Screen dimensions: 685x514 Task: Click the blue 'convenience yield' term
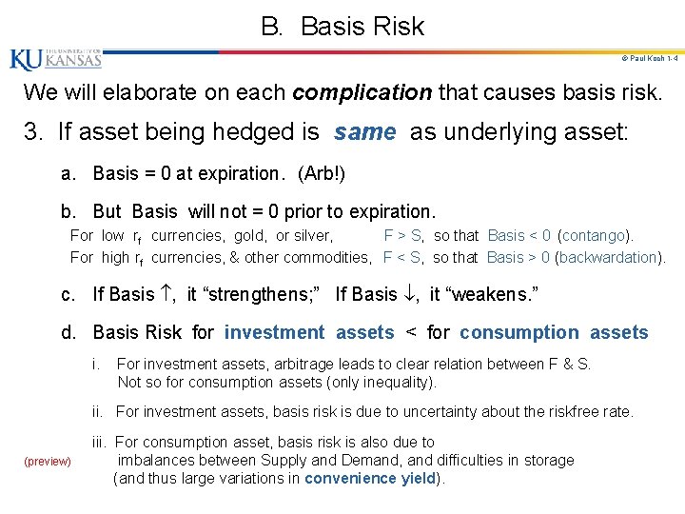[369, 478]
